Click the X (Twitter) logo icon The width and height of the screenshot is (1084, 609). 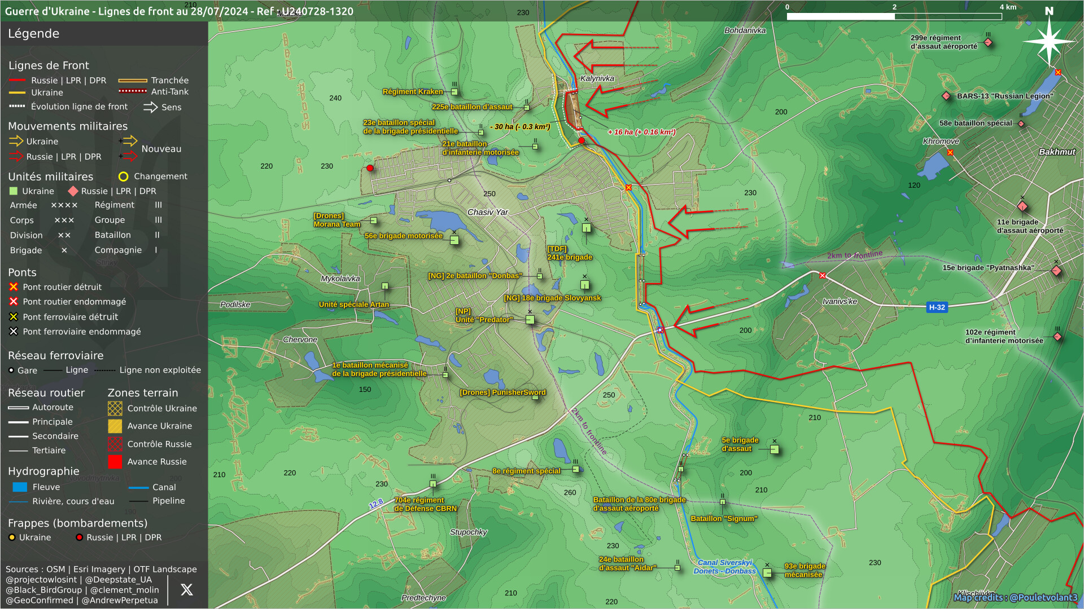[186, 590]
